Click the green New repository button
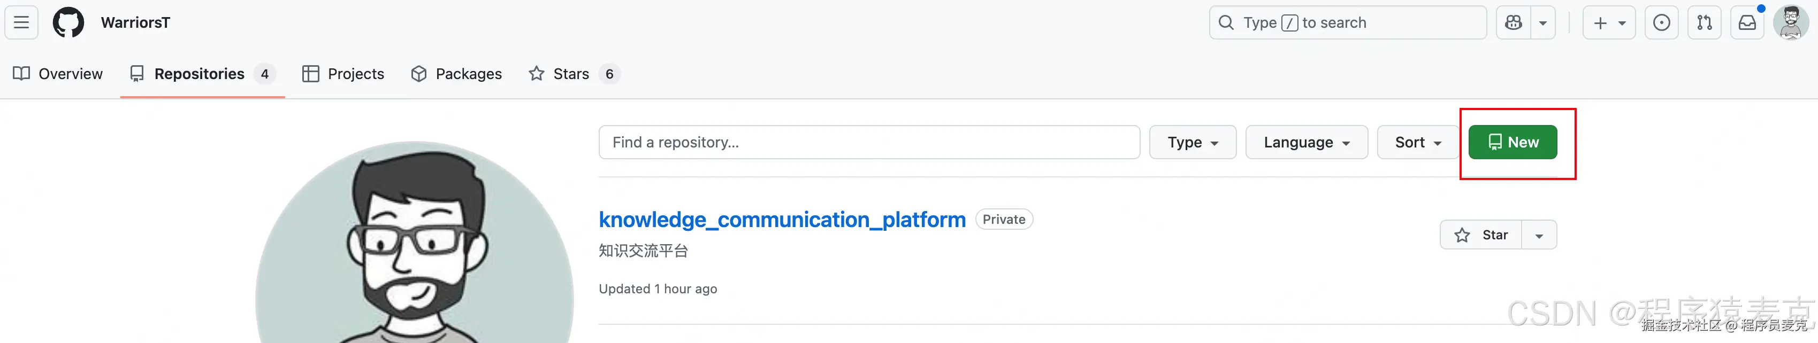This screenshot has height=343, width=1818. coord(1513,142)
